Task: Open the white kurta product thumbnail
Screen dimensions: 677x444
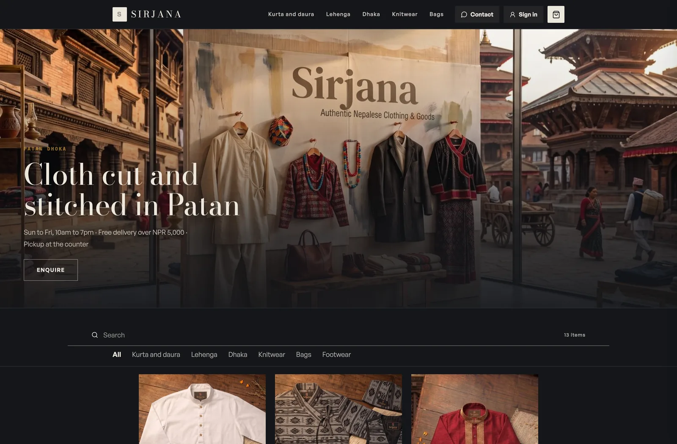Action: point(202,409)
